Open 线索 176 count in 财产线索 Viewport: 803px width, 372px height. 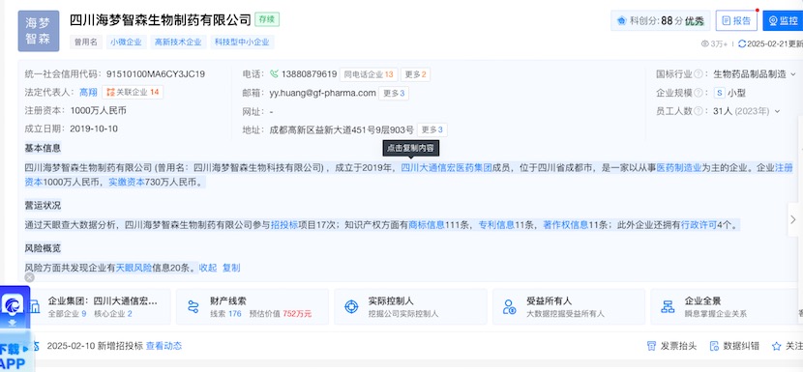pos(225,314)
